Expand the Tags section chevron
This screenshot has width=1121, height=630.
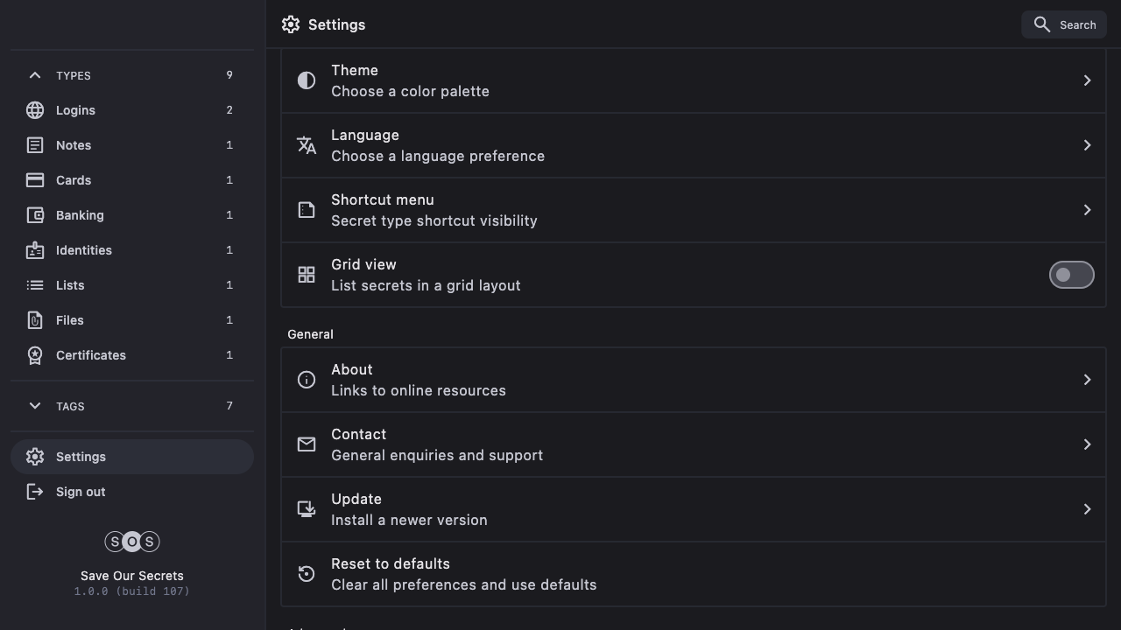coord(35,406)
